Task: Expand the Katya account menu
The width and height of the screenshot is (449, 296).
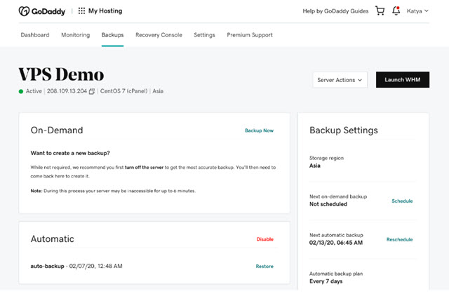Action: pos(417,11)
